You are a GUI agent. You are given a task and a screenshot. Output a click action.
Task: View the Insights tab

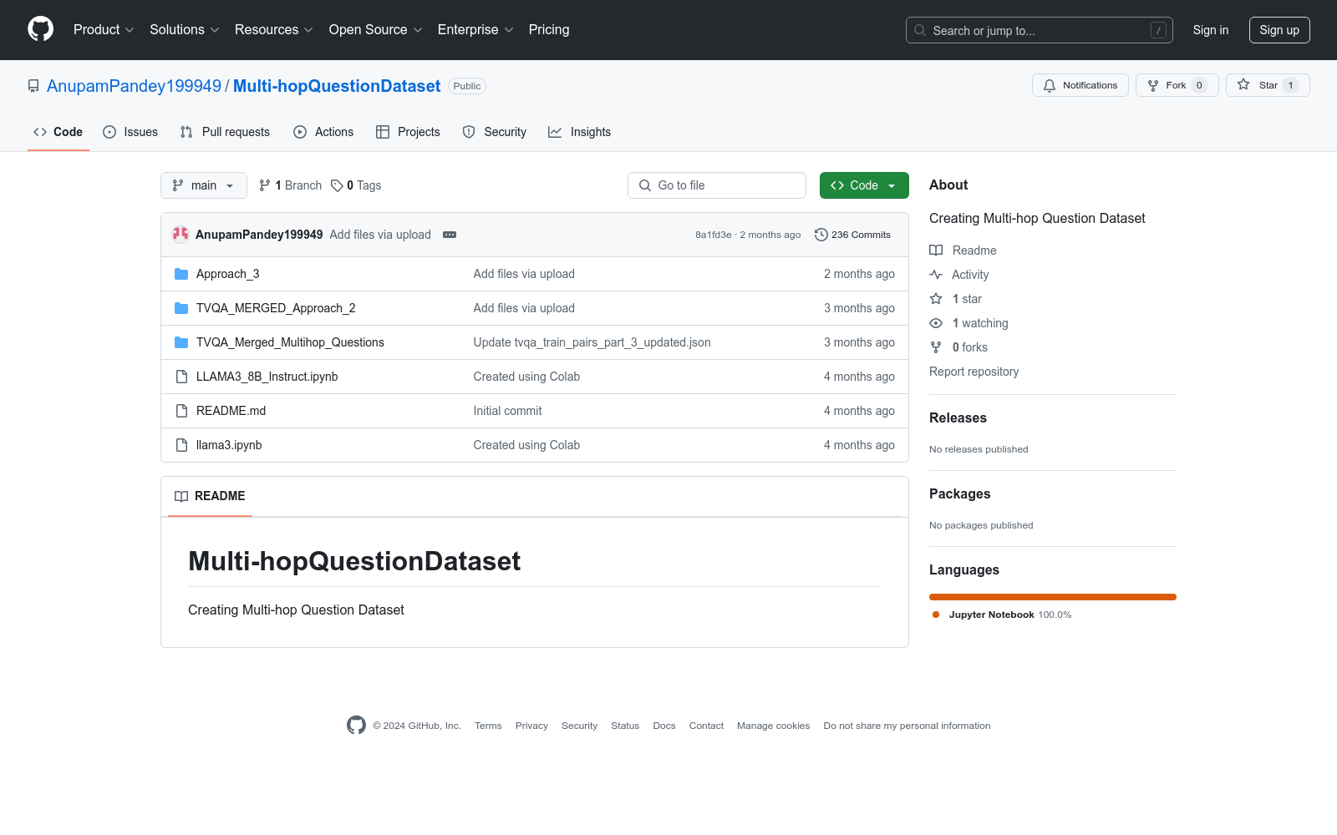pyautogui.click(x=580, y=132)
